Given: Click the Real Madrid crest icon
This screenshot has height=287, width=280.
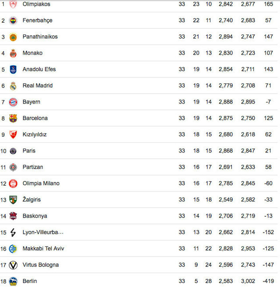Looking at the screenshot, I should tap(13, 86).
